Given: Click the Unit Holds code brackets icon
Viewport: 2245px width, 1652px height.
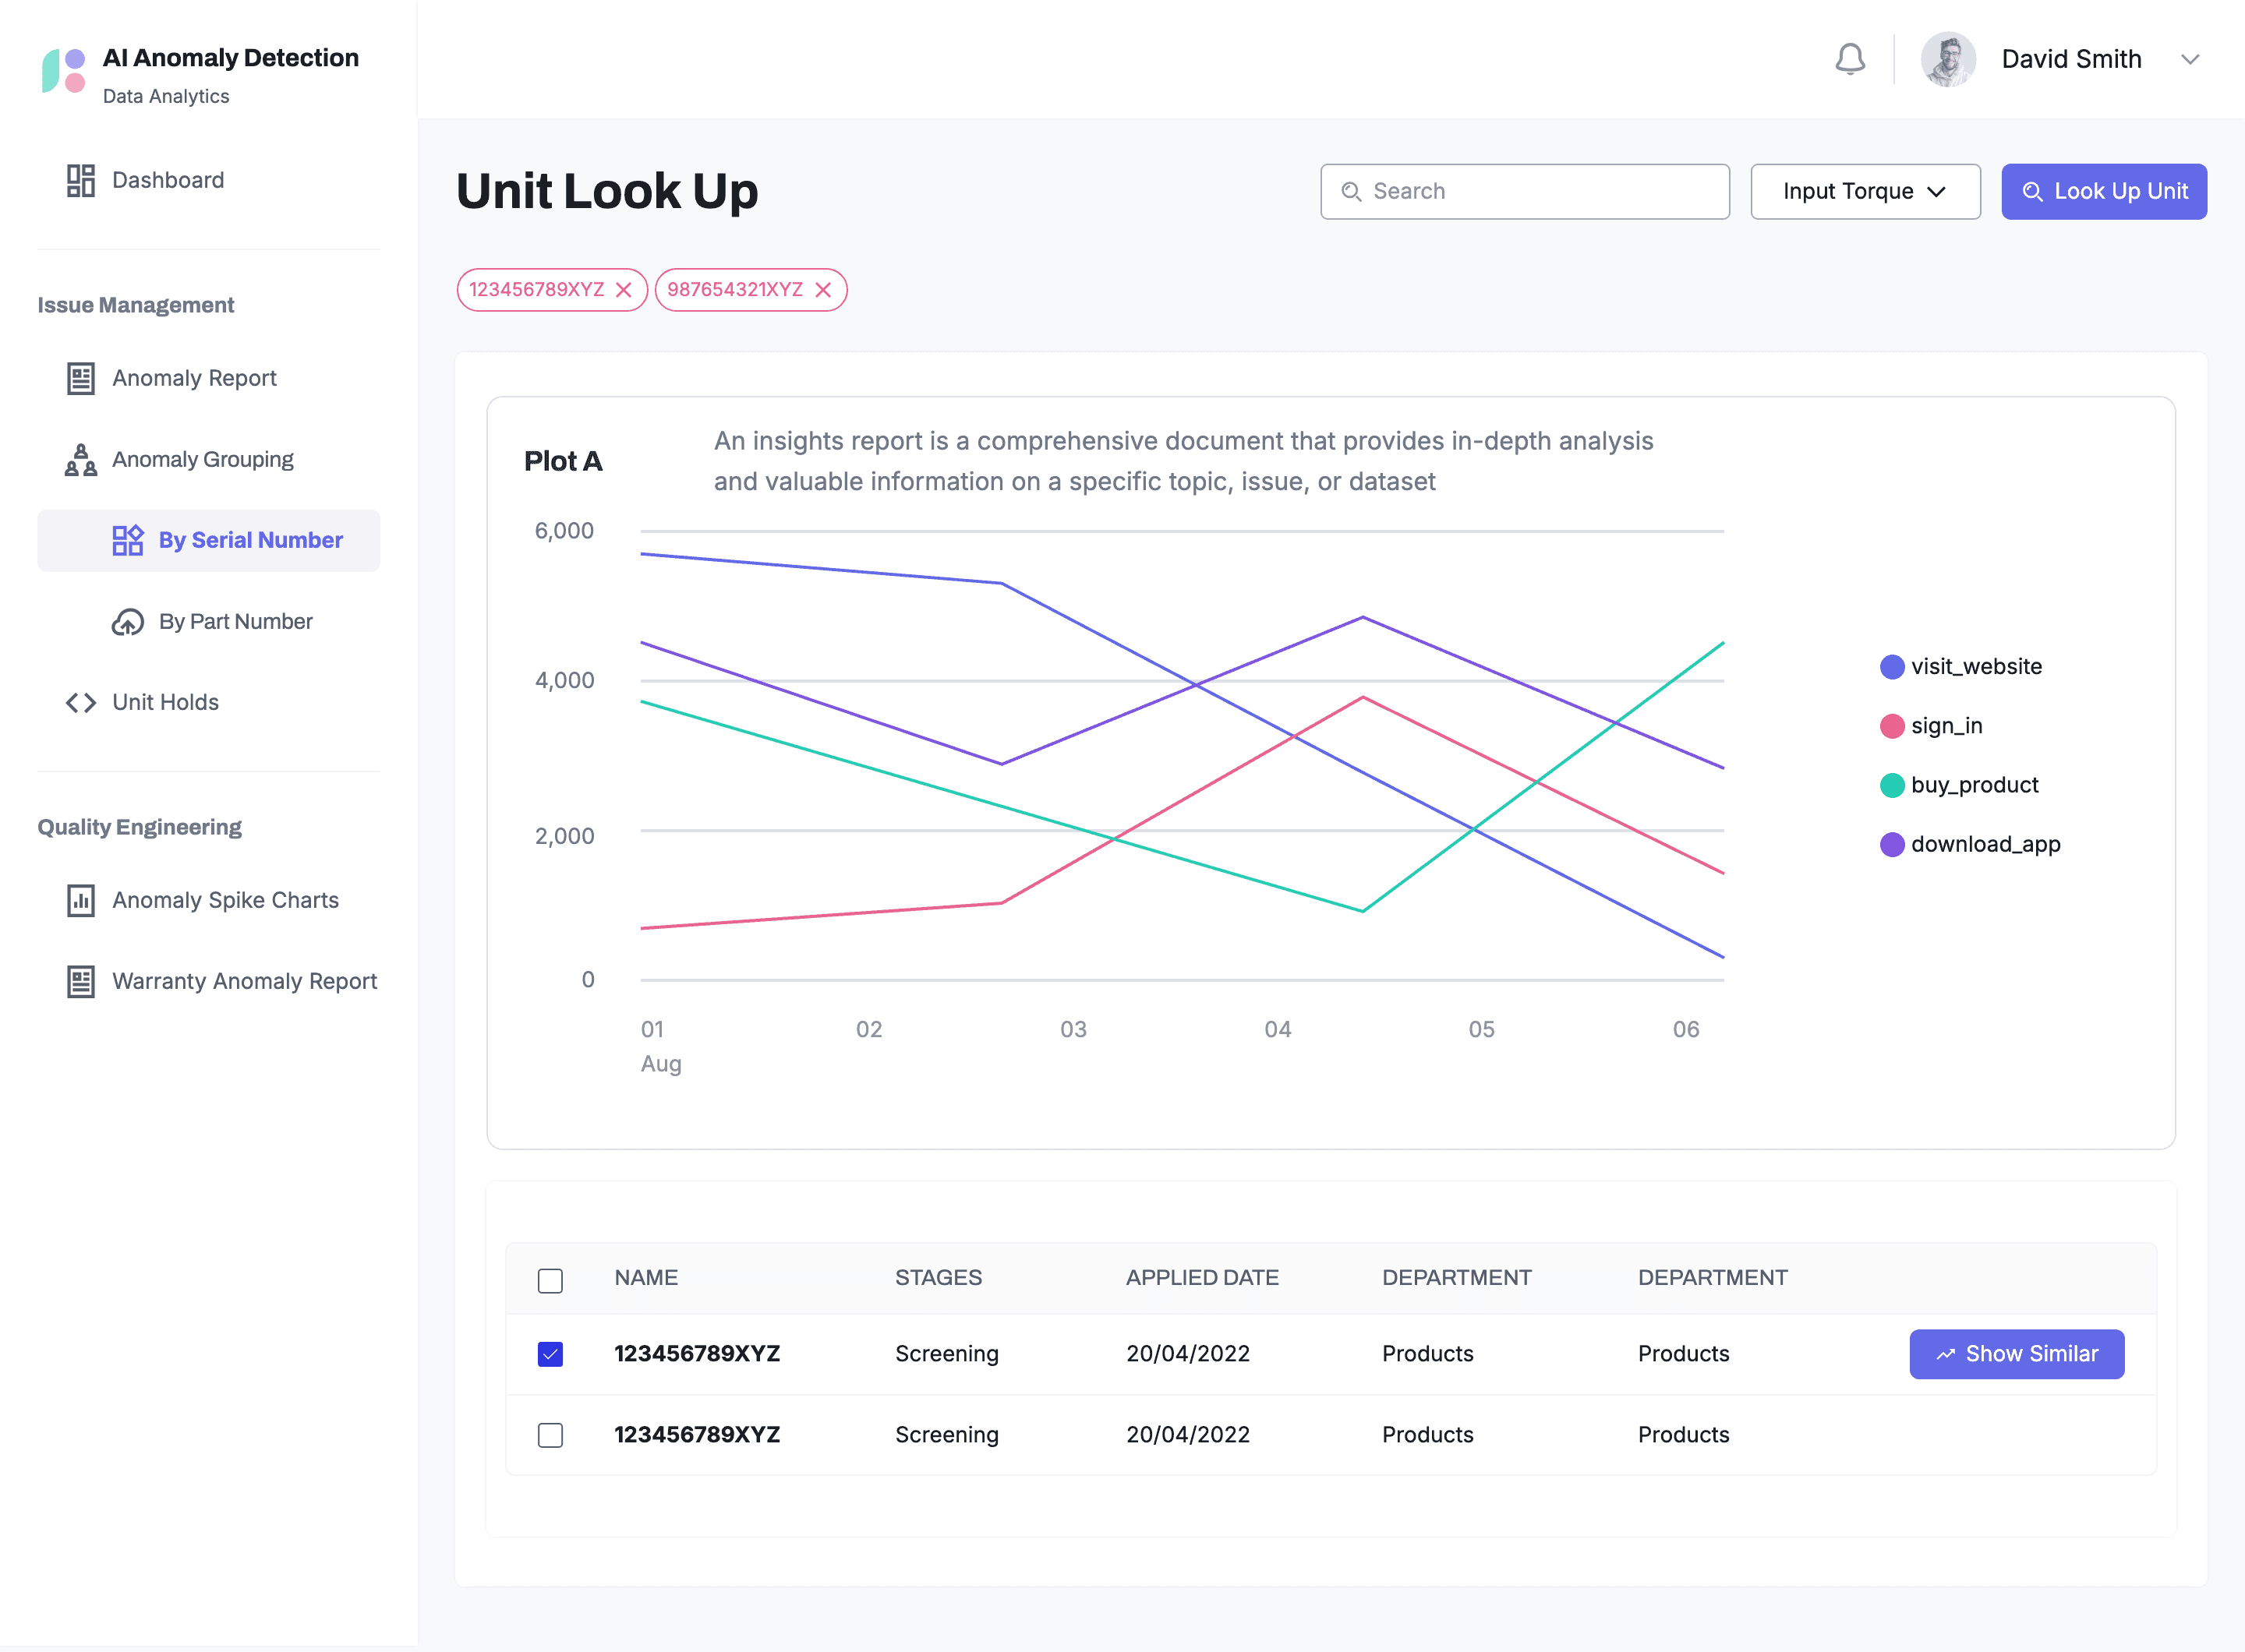Looking at the screenshot, I should tap(80, 703).
